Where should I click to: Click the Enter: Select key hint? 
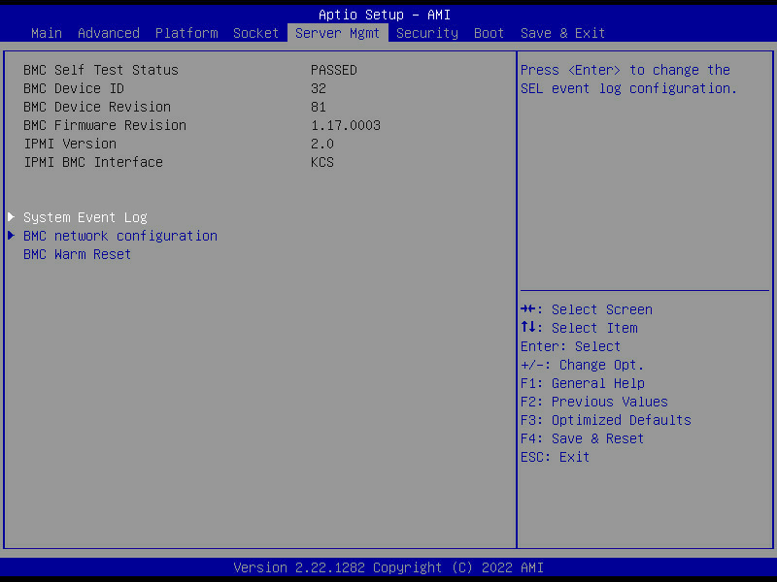click(x=570, y=346)
